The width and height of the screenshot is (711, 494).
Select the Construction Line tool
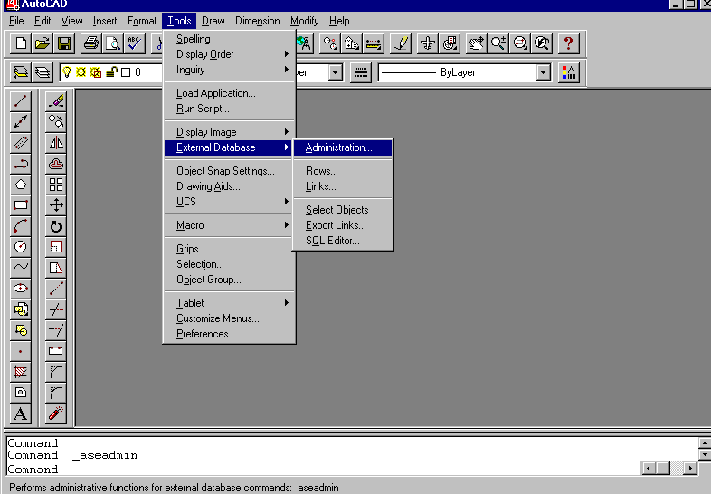coord(21,121)
